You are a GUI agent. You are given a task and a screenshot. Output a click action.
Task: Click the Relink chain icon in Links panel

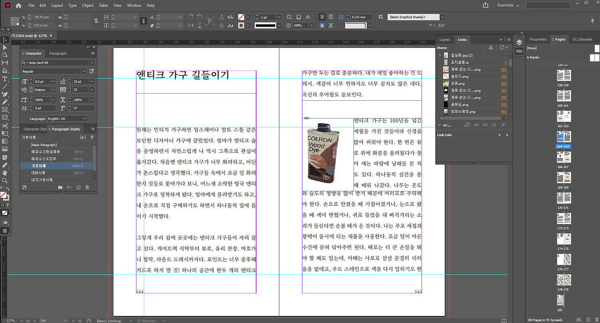click(x=476, y=125)
